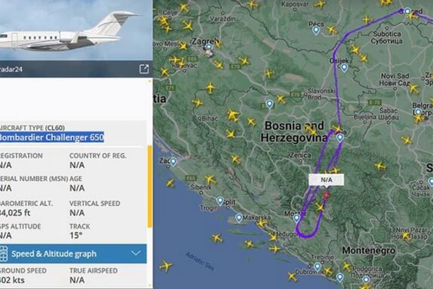This screenshot has width=433, height=289.
Task: Select the Zagreb airport pin
Action: [209, 48]
